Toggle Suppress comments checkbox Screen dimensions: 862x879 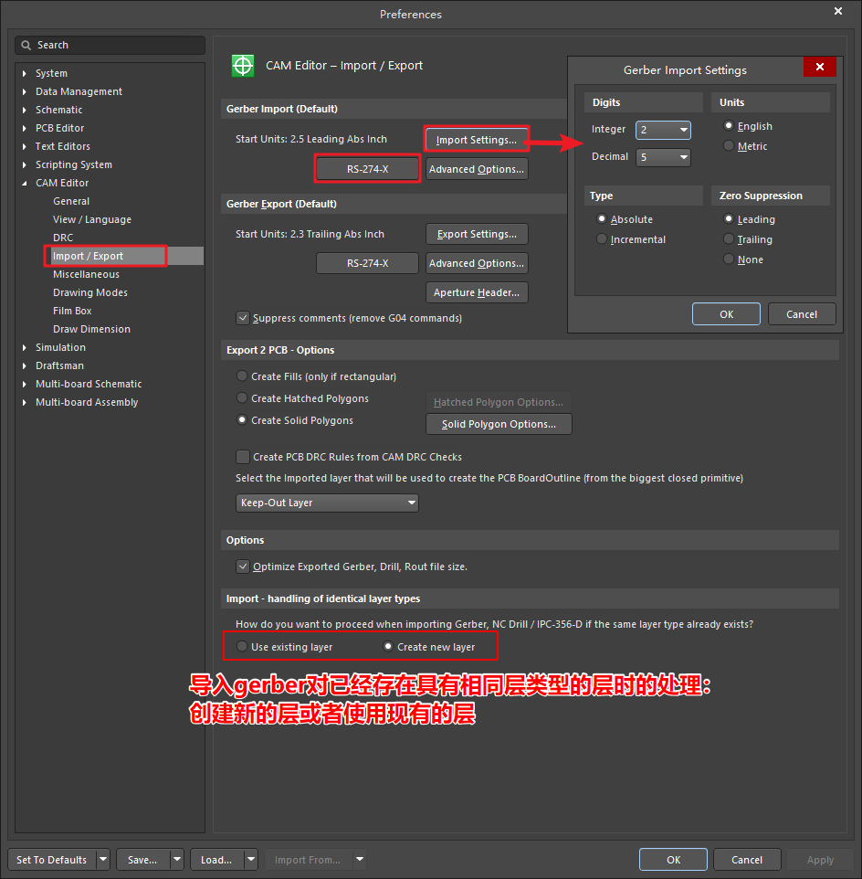pyautogui.click(x=243, y=318)
